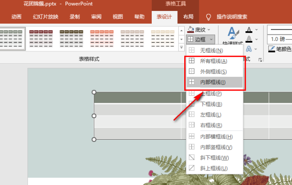The image size is (292, 185).
Task: Apply the dark red table style
Action: [x=41, y=39]
